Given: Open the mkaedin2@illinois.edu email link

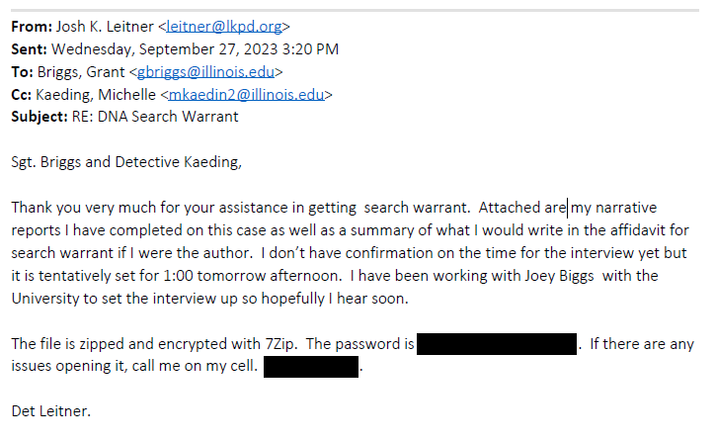Looking at the screenshot, I should coord(246,95).
